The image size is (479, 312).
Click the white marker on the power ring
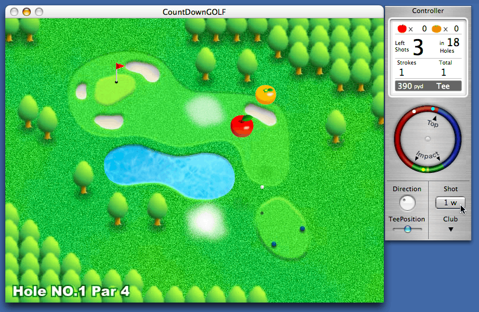(414, 111)
